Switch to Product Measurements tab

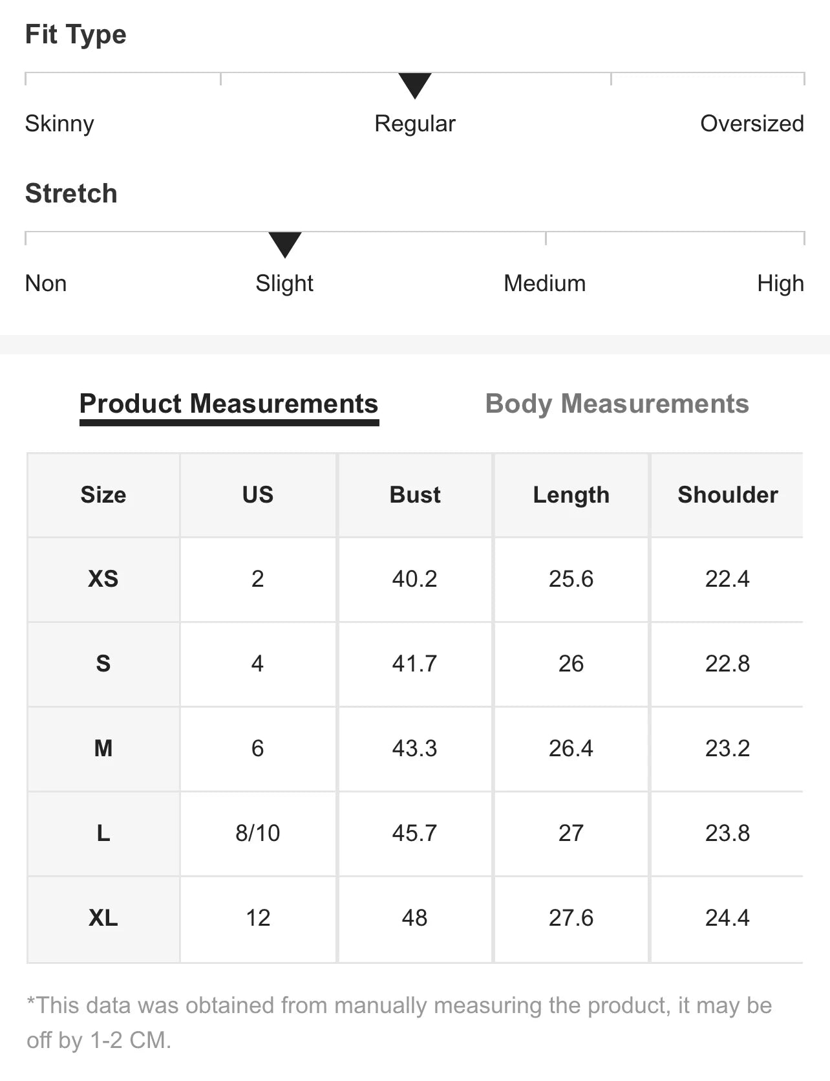(228, 404)
